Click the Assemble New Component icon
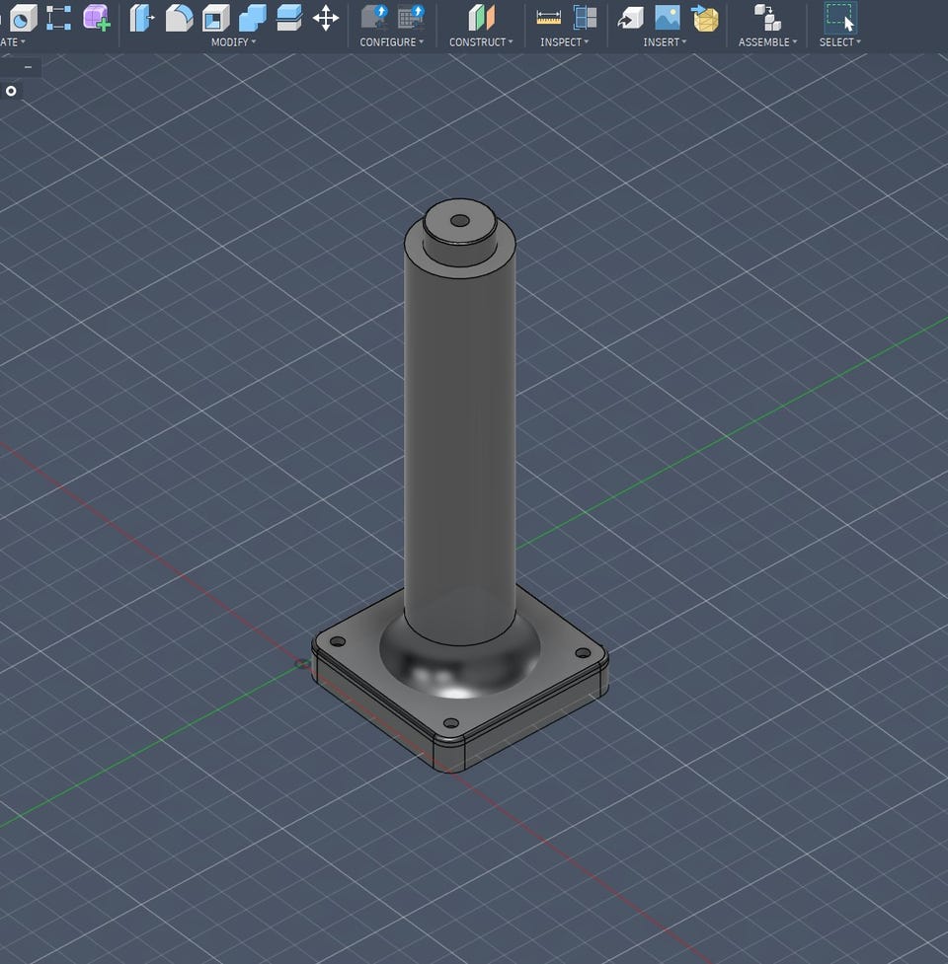Viewport: 948px width, 964px height. coord(767,17)
